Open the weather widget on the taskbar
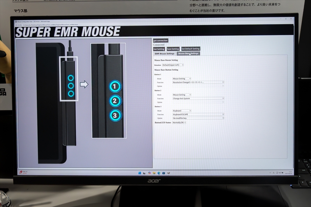The width and height of the screenshot is (311, 207). 23,172
